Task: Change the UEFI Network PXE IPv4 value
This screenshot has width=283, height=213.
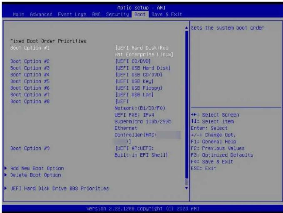Action: pyautogui.click(x=147, y=122)
